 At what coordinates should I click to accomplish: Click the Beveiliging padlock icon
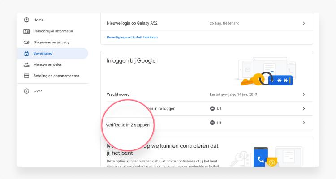[x=26, y=53]
